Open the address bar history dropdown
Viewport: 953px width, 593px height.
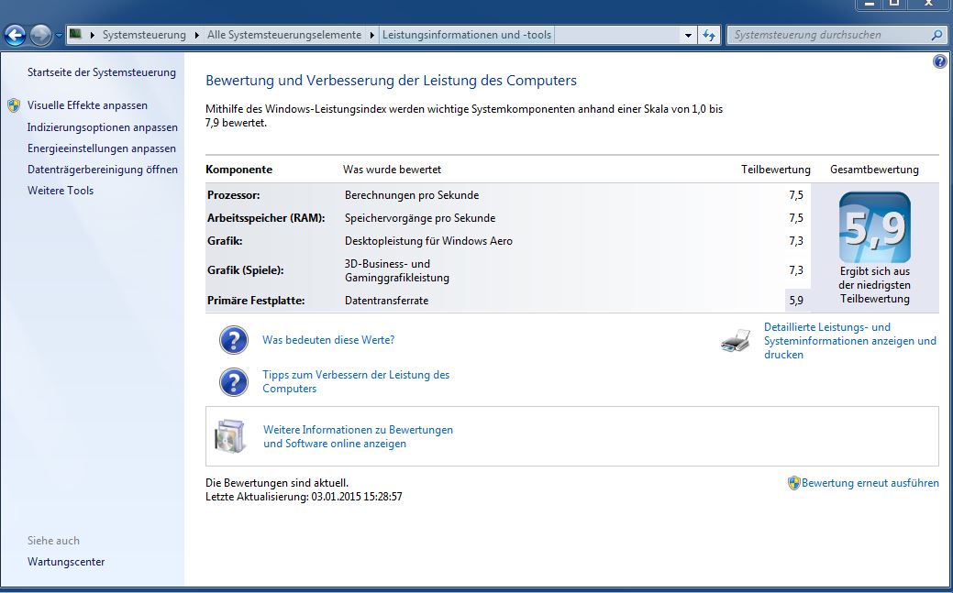688,35
